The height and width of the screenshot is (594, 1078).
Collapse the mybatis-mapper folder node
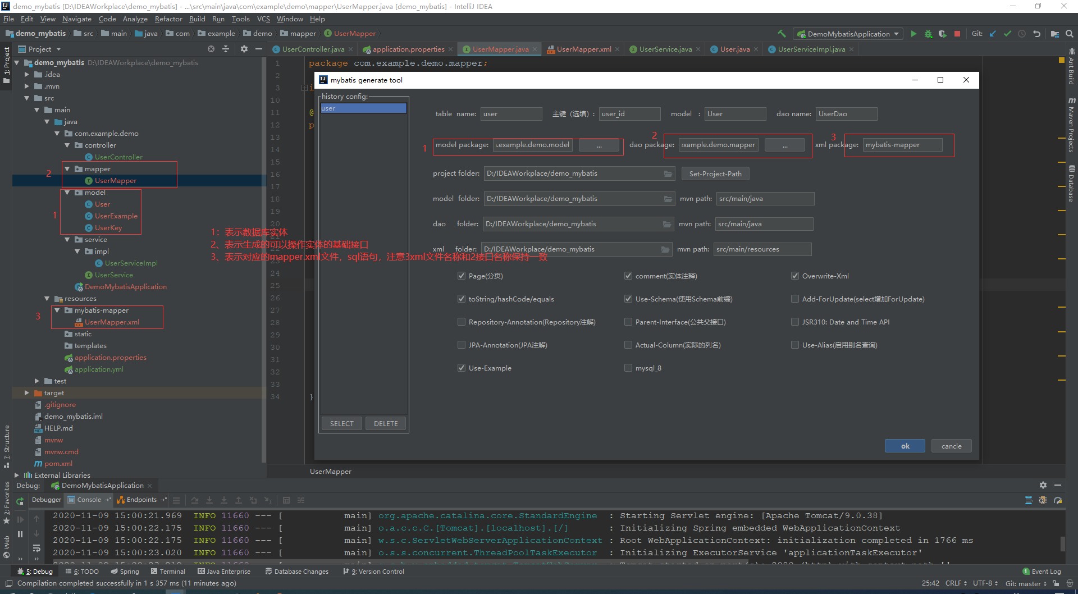pyautogui.click(x=57, y=310)
